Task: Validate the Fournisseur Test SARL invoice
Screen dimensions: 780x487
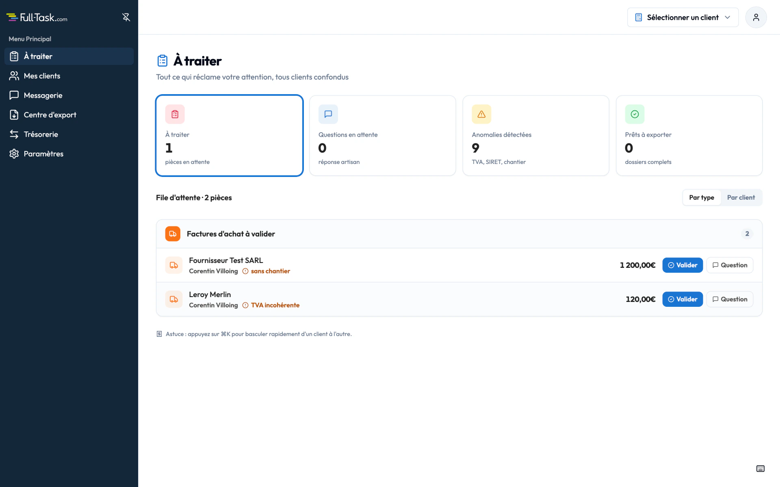Action: [x=682, y=265]
